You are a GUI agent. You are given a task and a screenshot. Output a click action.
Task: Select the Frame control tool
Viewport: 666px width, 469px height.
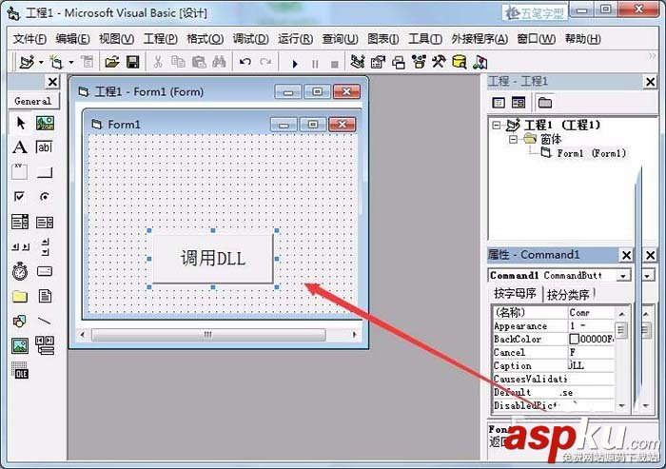(x=20, y=171)
